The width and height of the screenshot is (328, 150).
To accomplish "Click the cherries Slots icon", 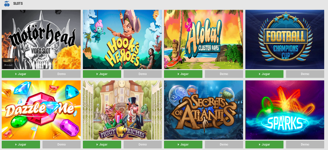I will 7,3.
